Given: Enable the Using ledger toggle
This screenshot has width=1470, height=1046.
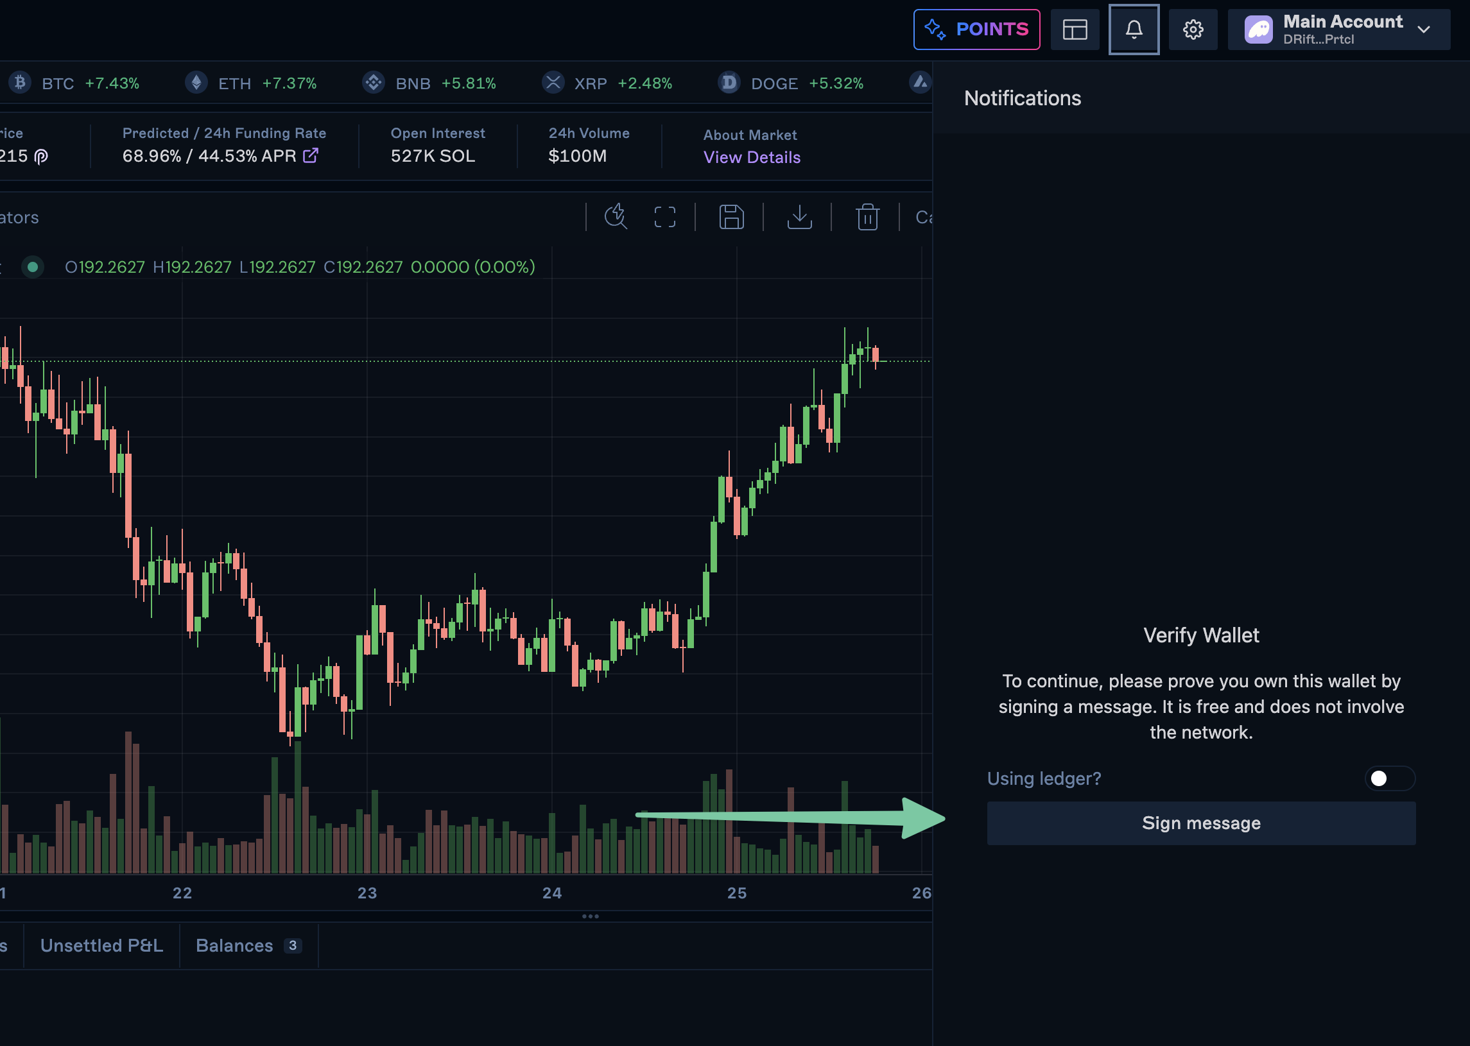Looking at the screenshot, I should 1390,778.
